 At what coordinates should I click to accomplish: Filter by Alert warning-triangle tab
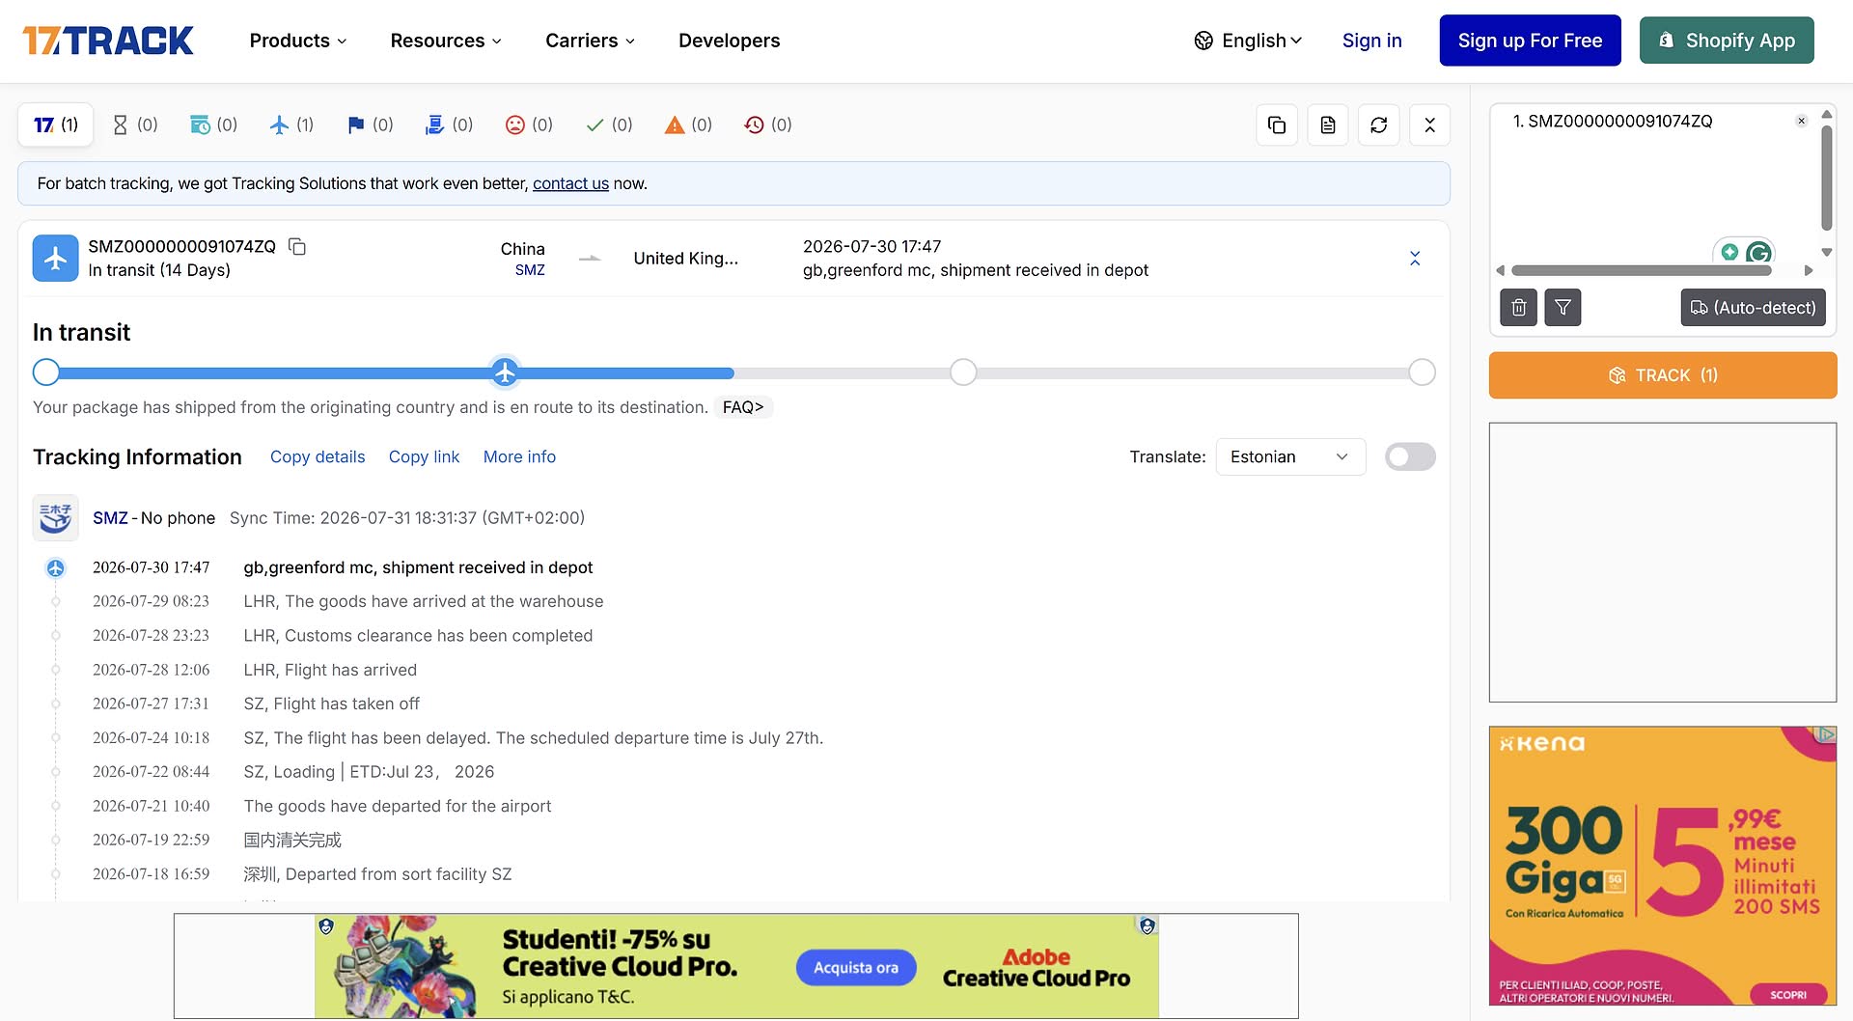689,124
